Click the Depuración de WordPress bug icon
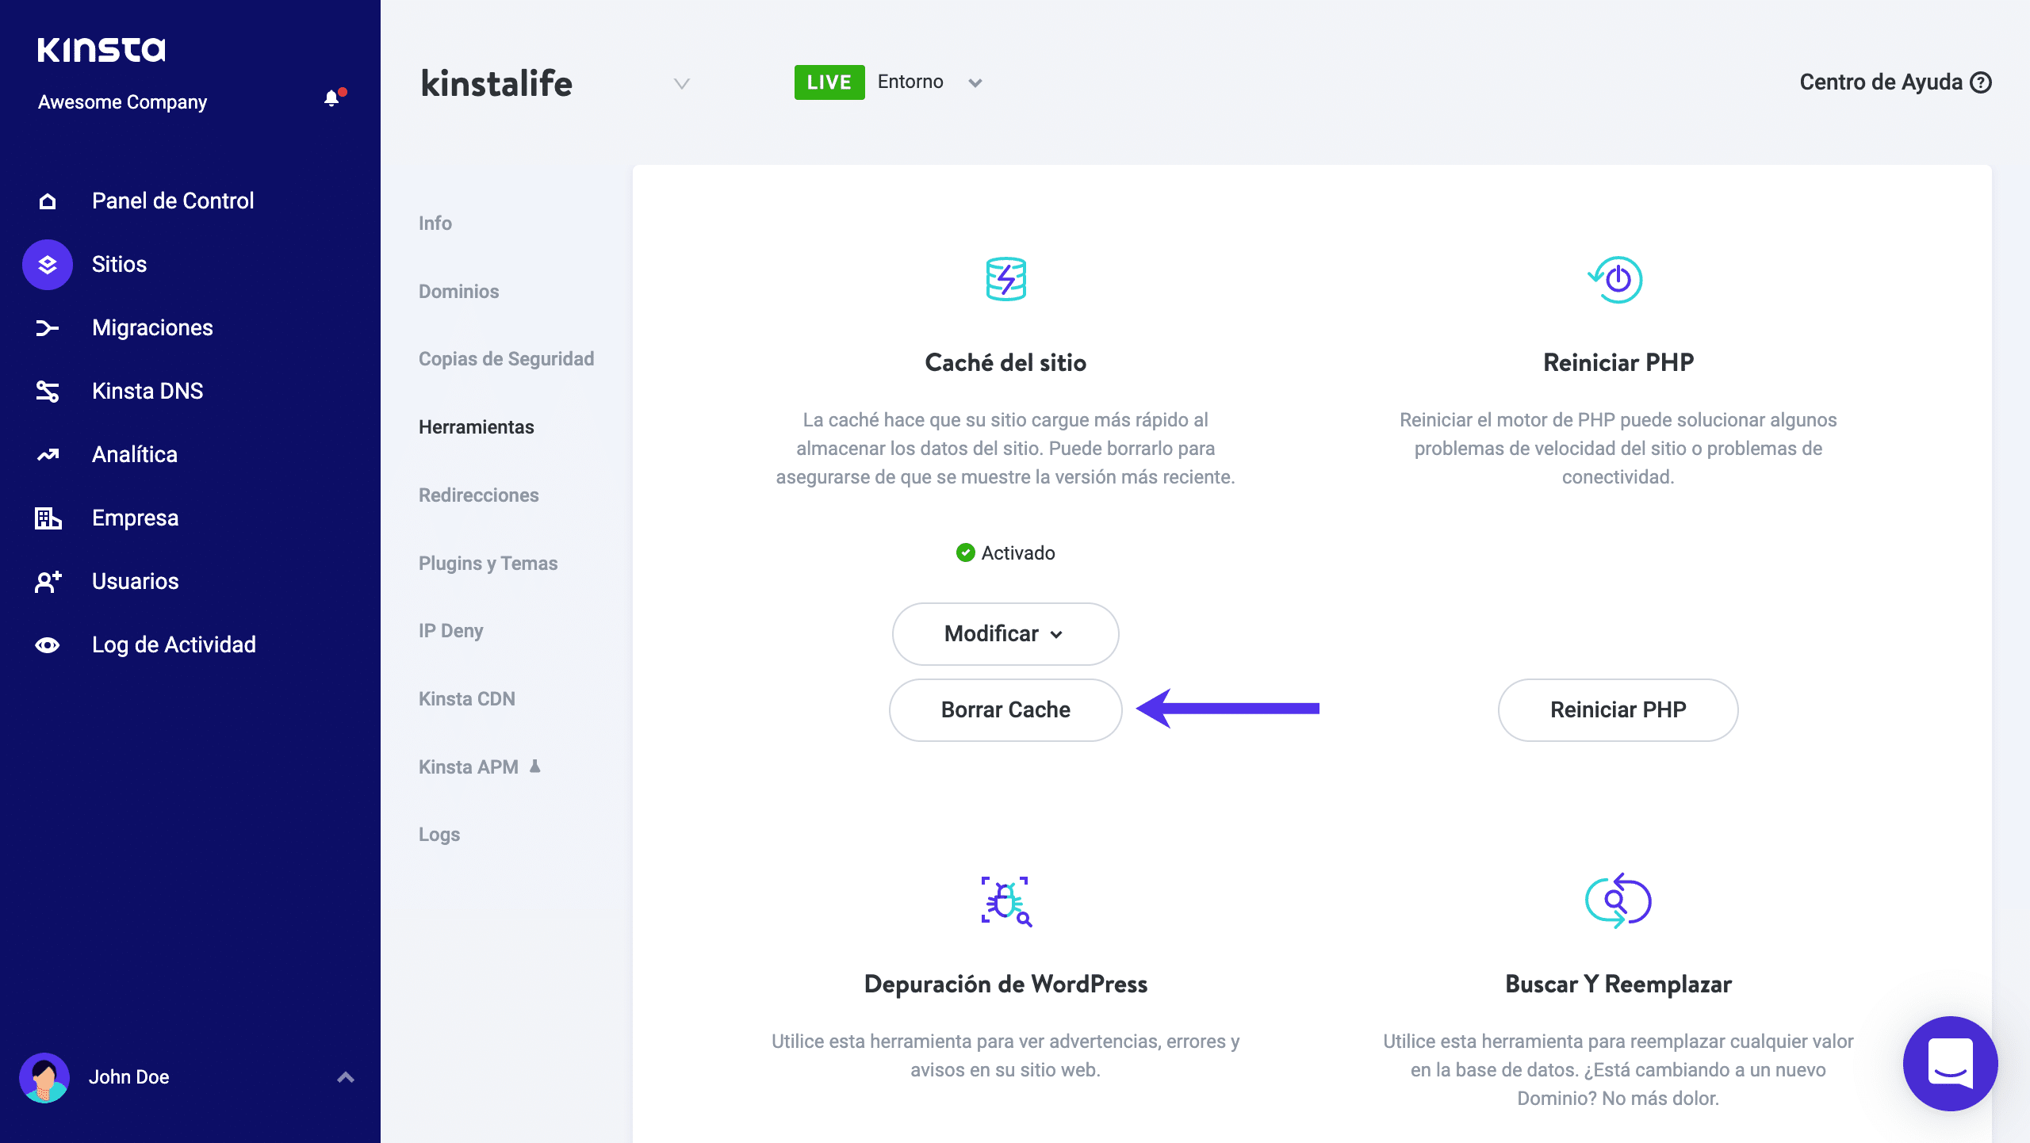The image size is (2030, 1143). pyautogui.click(x=1005, y=901)
